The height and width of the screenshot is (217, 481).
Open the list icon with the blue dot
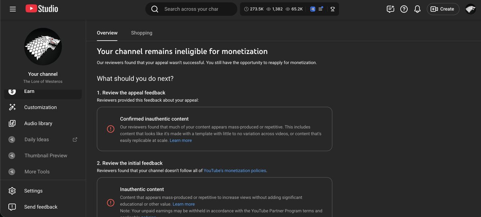(x=321, y=9)
